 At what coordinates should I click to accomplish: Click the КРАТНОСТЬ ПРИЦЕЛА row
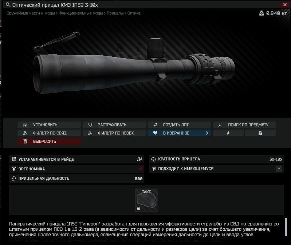(216, 159)
